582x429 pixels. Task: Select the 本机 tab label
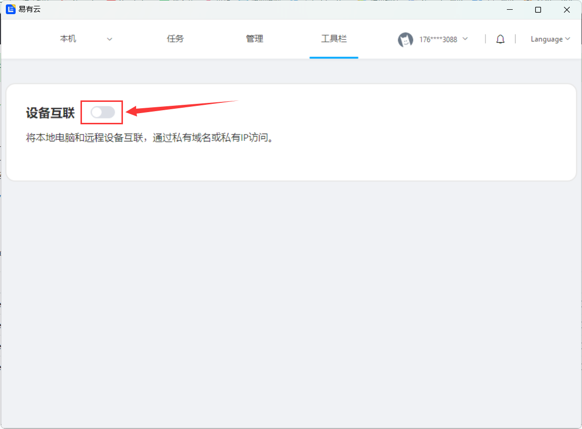68,39
